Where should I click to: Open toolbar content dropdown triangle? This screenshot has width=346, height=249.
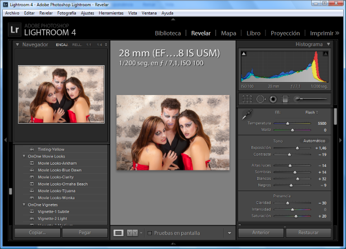click(x=230, y=233)
